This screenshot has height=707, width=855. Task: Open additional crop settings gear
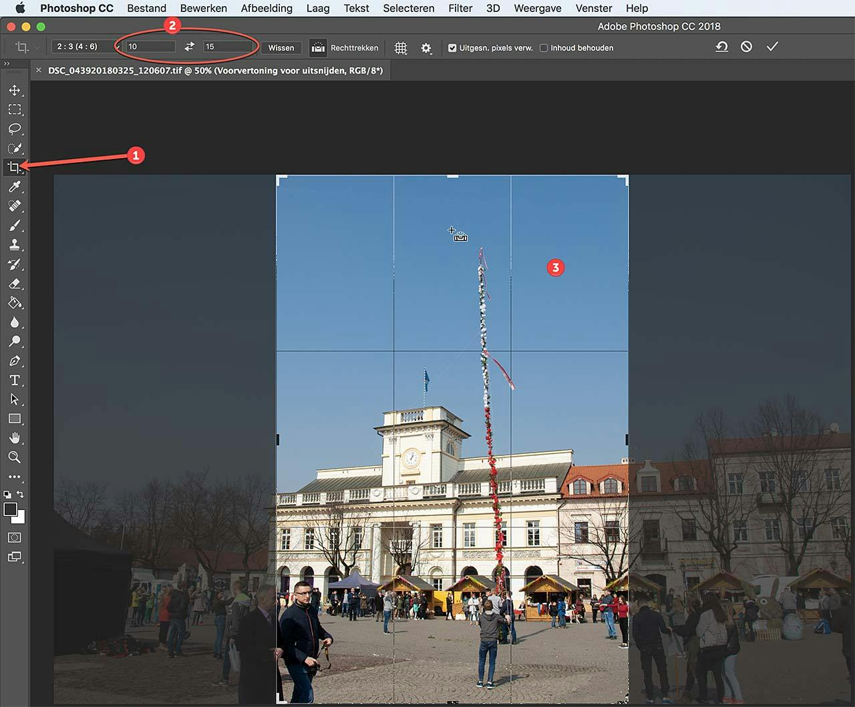[426, 48]
